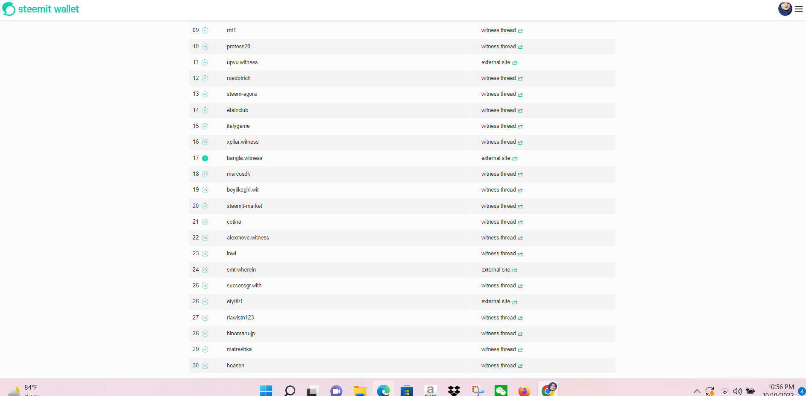This screenshot has height=396, width=806.
Task: Toggle vote for xpilar.witness
Action: (x=205, y=142)
